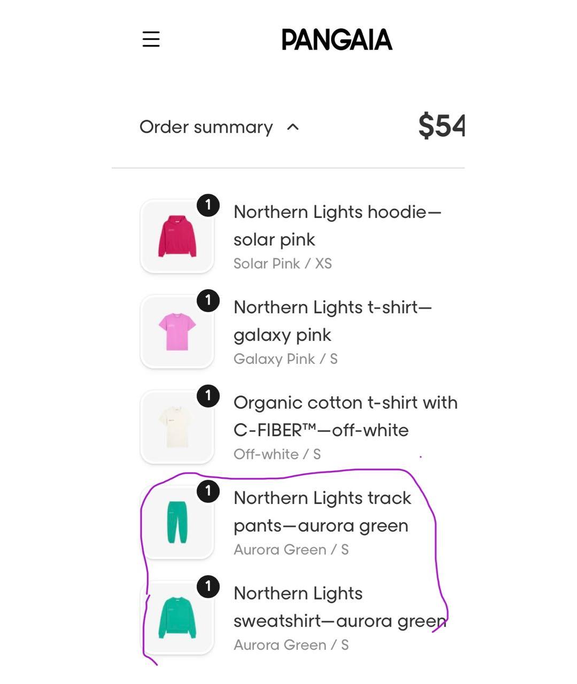577x684 pixels.
Task: Open the hamburger menu
Action: point(151,39)
